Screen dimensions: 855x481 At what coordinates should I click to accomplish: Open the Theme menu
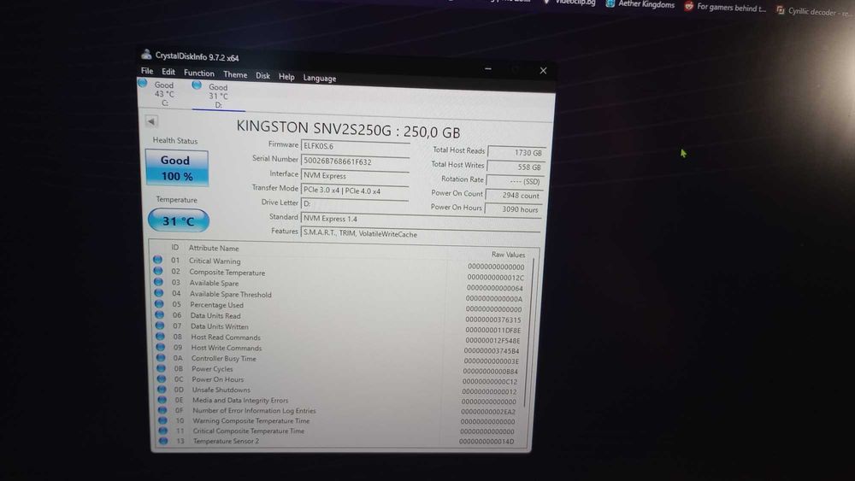235,74
